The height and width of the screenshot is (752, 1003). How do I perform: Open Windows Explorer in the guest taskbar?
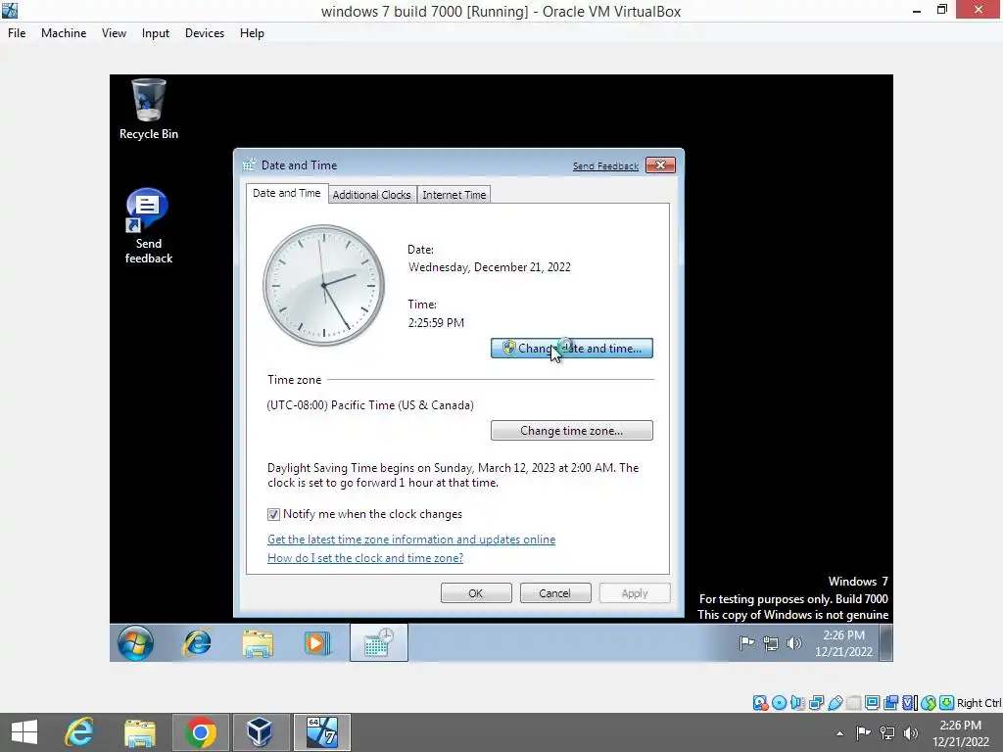pos(258,642)
